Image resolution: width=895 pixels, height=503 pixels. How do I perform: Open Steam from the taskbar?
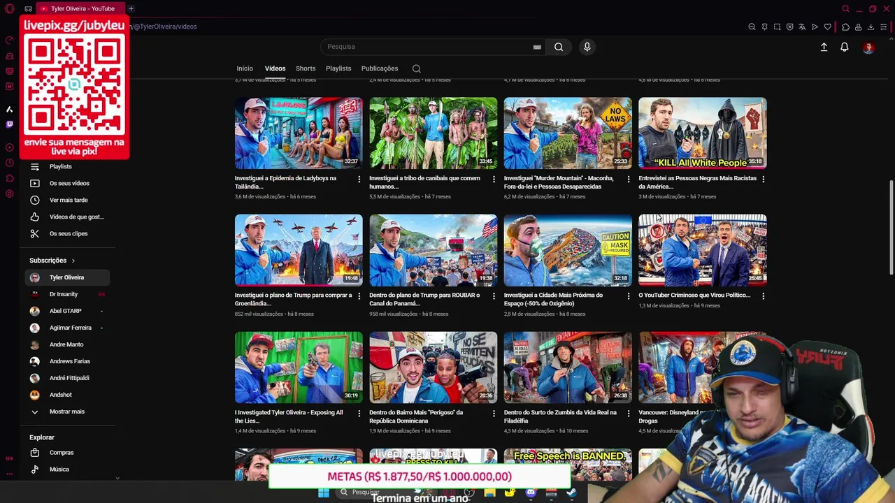[x=571, y=493]
